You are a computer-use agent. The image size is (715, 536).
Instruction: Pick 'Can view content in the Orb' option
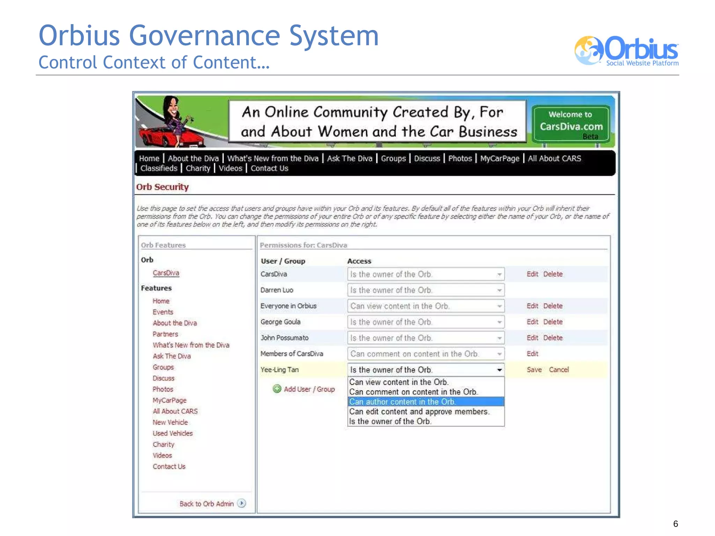click(399, 382)
